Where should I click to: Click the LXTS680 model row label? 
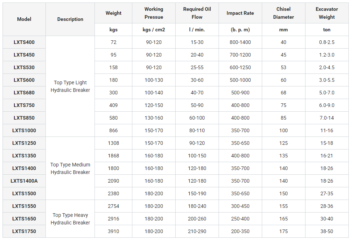click(24, 93)
